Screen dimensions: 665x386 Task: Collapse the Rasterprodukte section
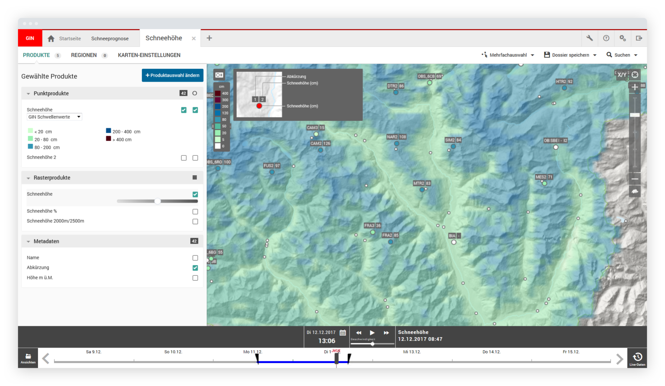(28, 178)
